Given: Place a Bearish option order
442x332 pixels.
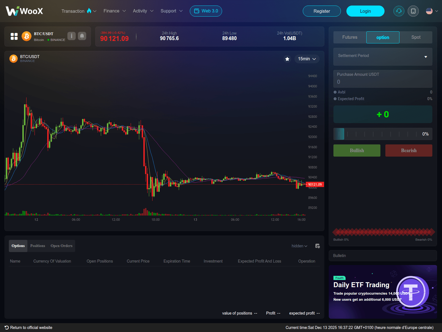Looking at the screenshot, I should 409,151.
